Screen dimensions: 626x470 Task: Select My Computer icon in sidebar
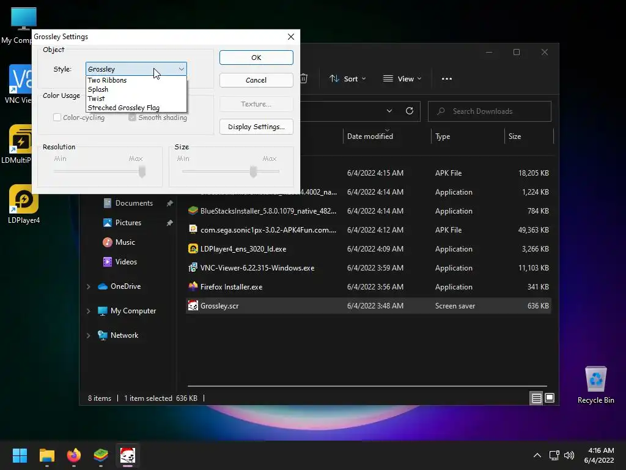pyautogui.click(x=103, y=311)
